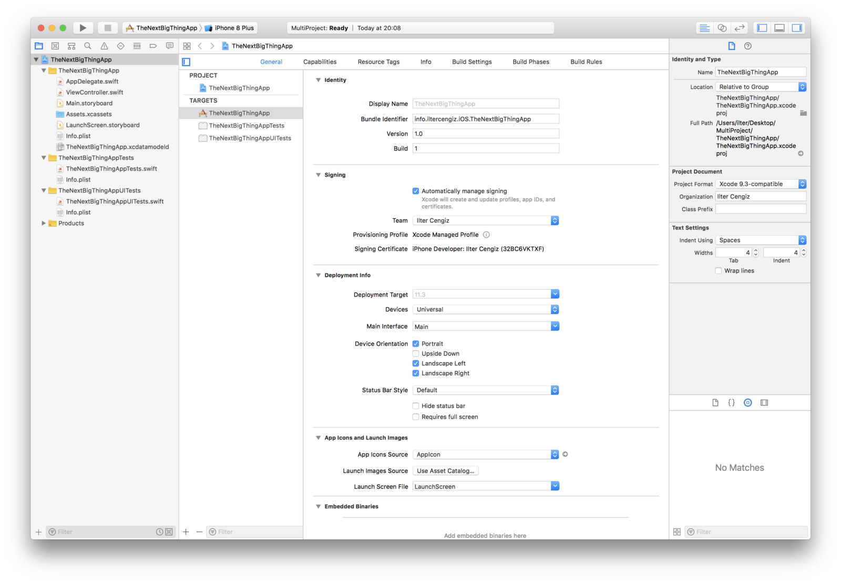This screenshot has width=841, height=583.
Task: Uncheck Landscape Right orientation
Action: point(416,373)
